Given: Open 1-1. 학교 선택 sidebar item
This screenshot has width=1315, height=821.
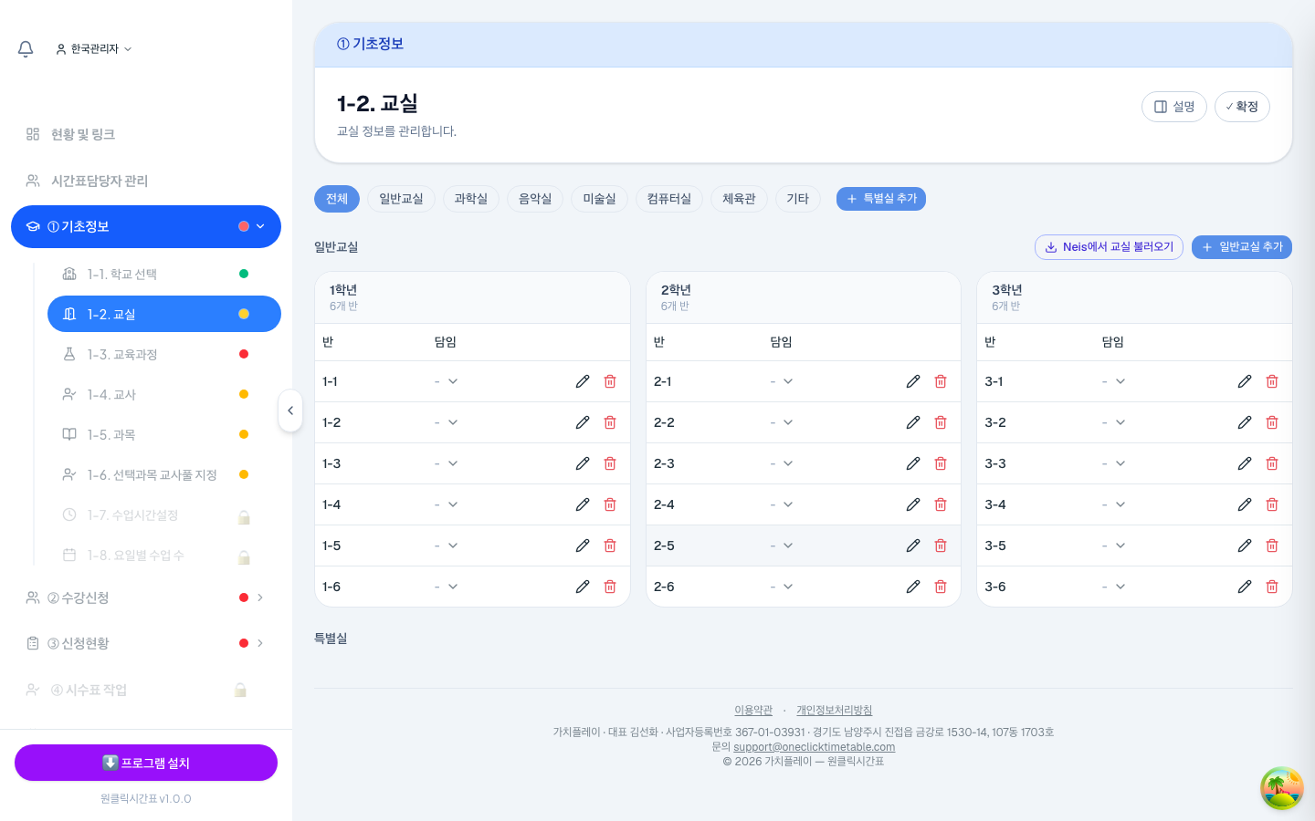Looking at the screenshot, I should click(x=164, y=274).
